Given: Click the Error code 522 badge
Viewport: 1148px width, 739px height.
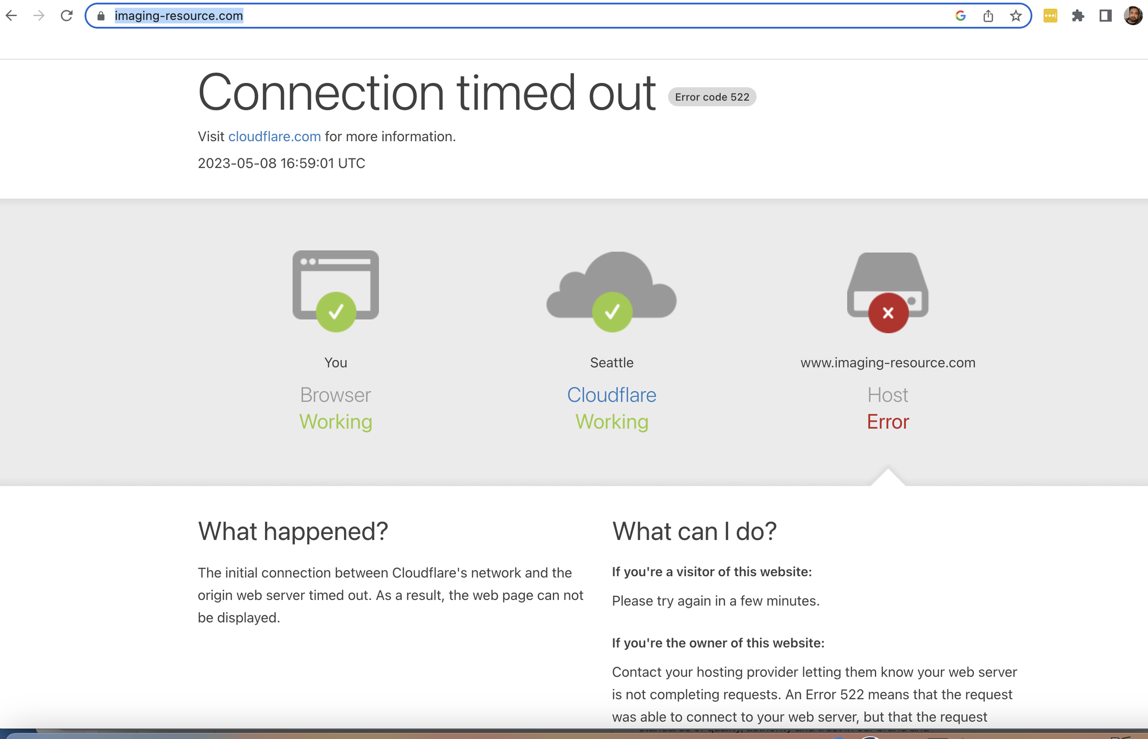Looking at the screenshot, I should (712, 97).
